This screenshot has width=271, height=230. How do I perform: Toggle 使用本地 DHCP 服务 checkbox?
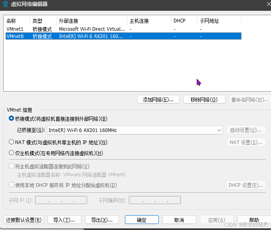[x=12, y=185]
